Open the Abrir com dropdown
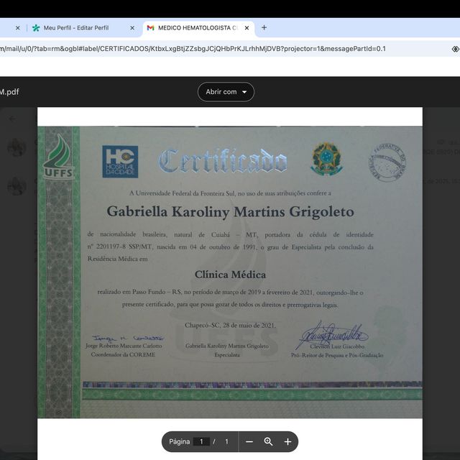Image resolution: width=460 pixels, height=460 pixels. (x=226, y=92)
